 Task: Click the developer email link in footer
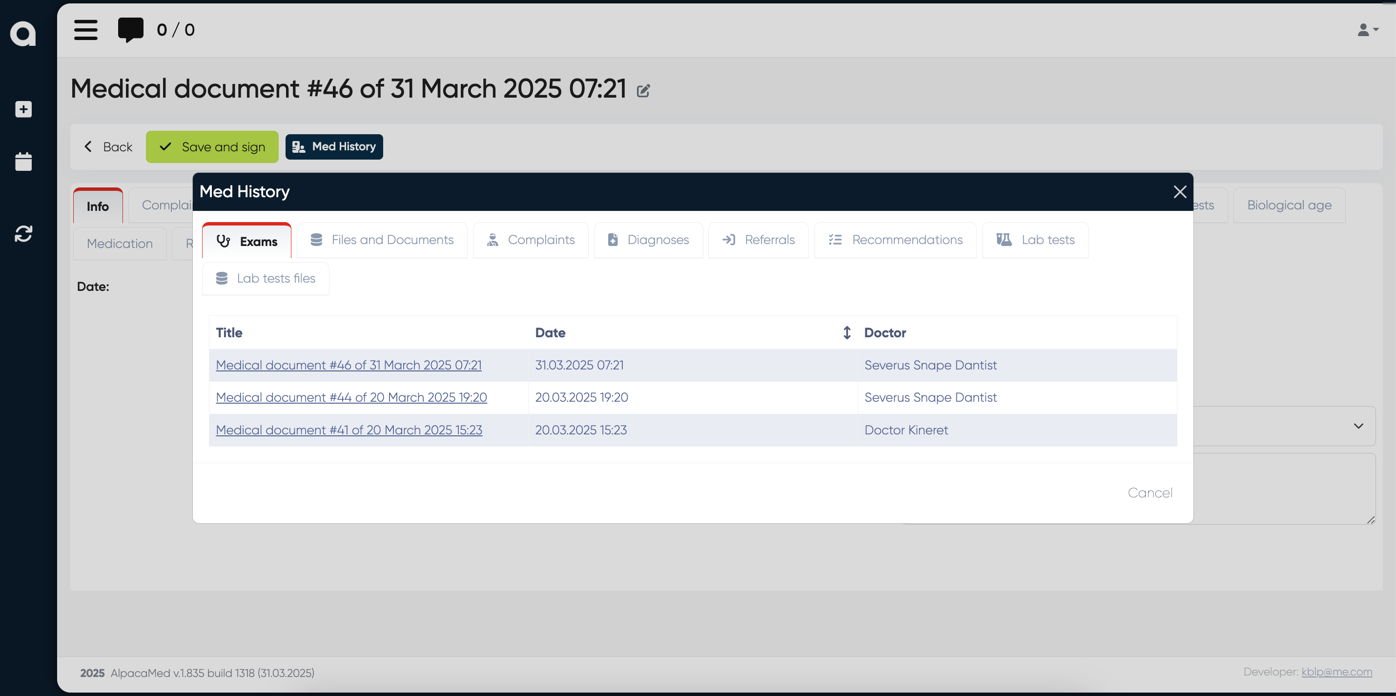pos(1336,672)
